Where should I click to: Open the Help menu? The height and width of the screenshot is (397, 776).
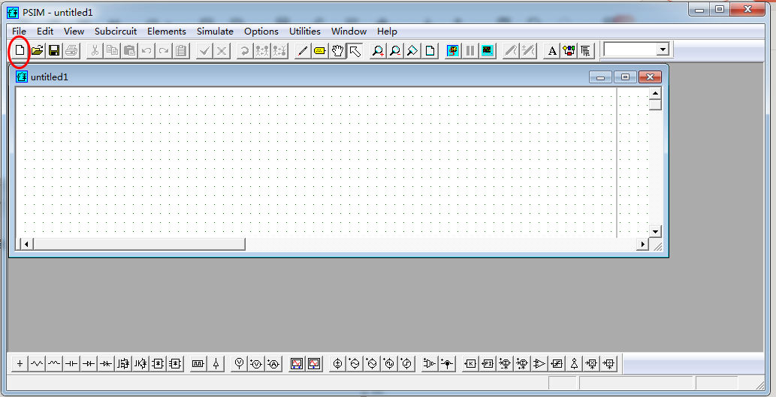tap(387, 32)
